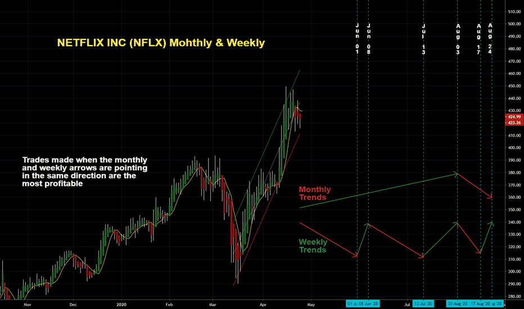Click the 290.00 price axis label
524x309 pixels.
pos(514,284)
